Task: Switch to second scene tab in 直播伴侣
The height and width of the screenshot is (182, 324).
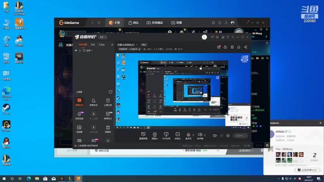Action: (93, 44)
